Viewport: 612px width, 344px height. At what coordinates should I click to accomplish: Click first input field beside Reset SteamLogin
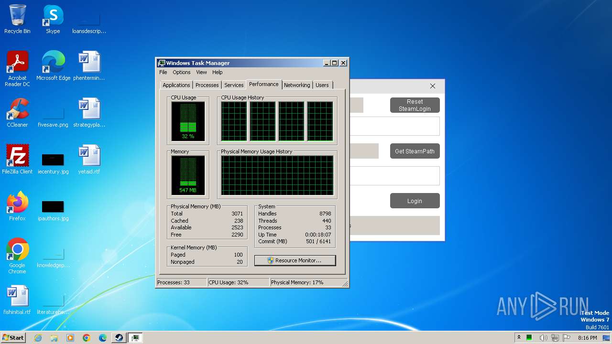[x=394, y=126]
